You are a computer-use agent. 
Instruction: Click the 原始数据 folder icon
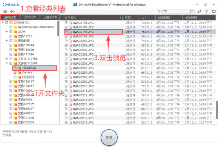[x=15, y=41]
